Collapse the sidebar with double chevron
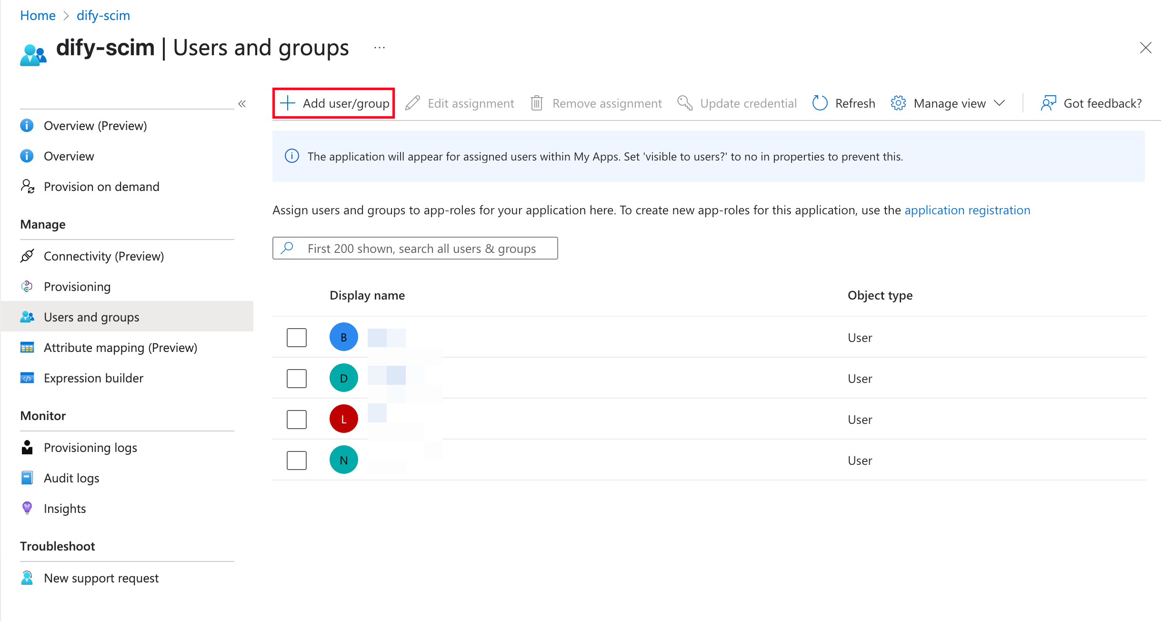This screenshot has width=1163, height=621. pyautogui.click(x=242, y=104)
